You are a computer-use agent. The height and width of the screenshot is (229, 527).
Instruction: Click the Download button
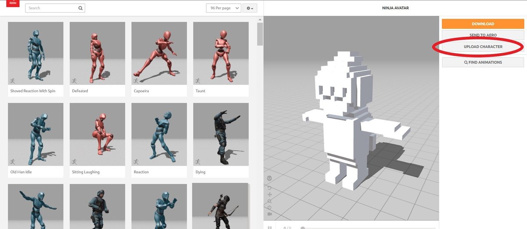483,24
